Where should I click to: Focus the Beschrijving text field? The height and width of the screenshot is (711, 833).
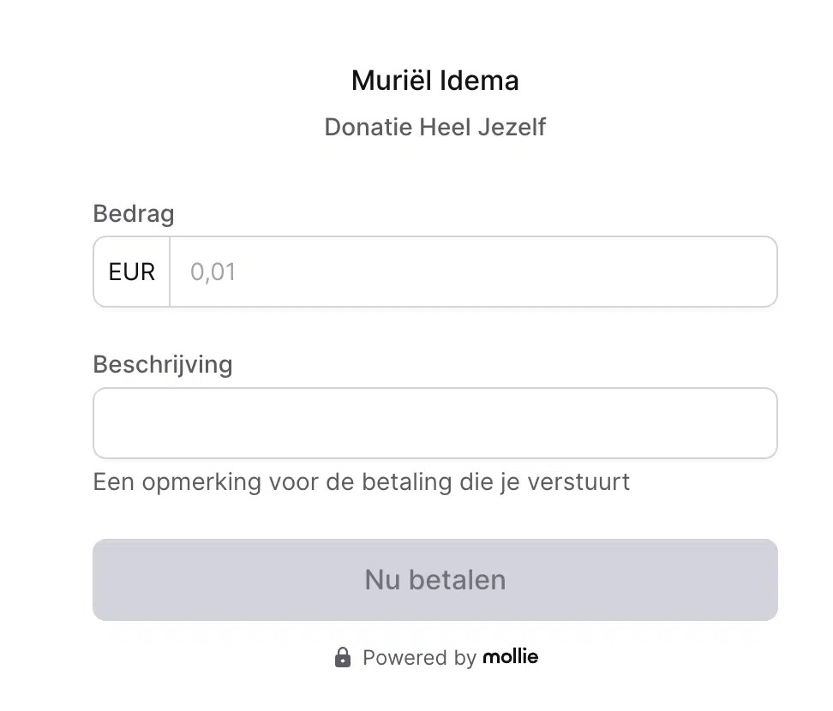coord(435,423)
